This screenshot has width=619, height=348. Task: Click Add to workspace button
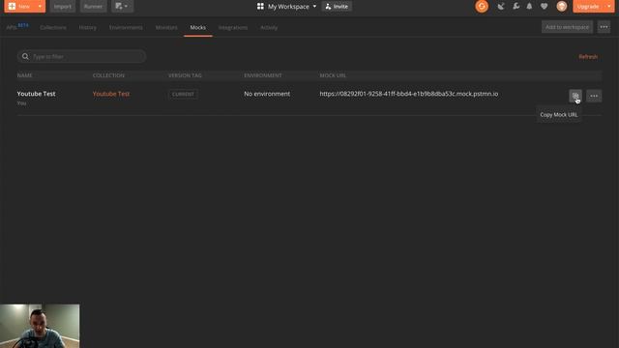pos(567,27)
